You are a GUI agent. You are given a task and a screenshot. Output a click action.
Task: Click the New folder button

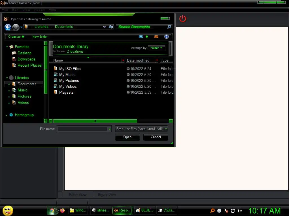[x=40, y=37]
